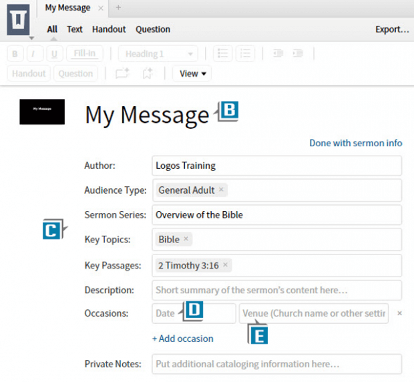
Task: Open a new tab with plus icon
Action: (x=119, y=8)
